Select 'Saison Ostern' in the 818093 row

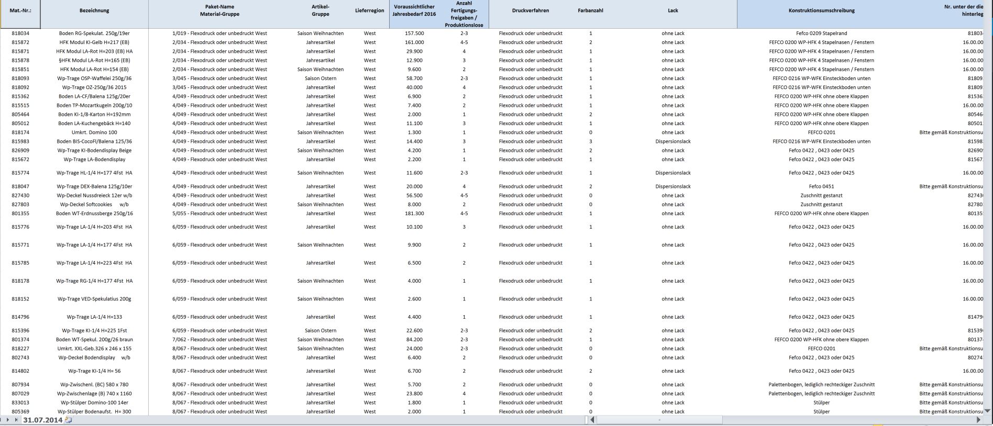(321, 79)
